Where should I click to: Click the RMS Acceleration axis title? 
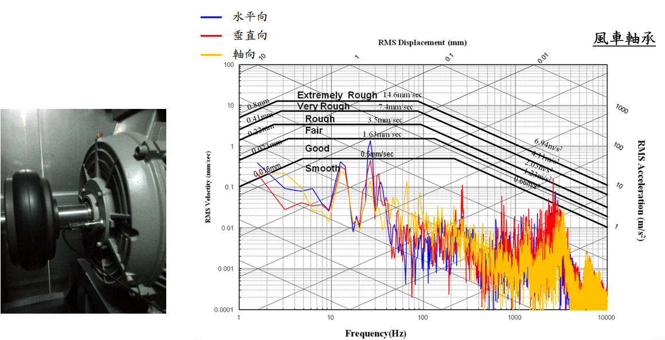click(641, 189)
